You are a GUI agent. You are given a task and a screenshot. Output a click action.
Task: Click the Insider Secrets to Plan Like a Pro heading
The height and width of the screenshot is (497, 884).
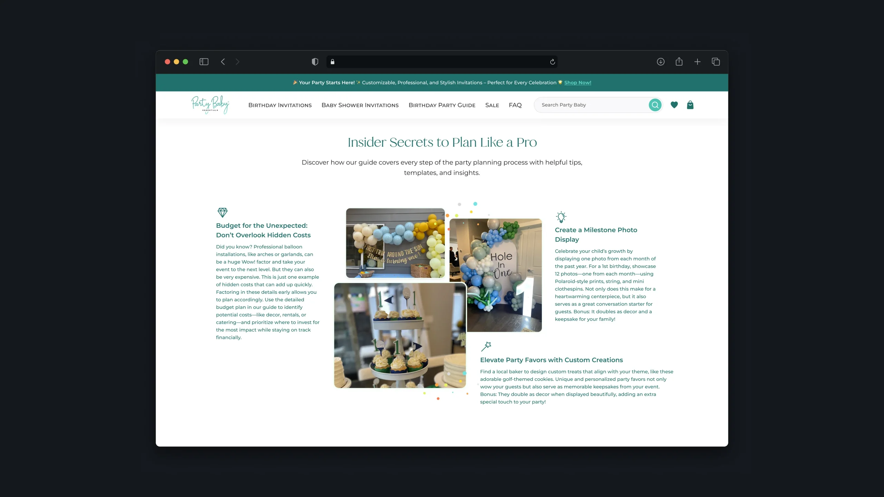[442, 142]
